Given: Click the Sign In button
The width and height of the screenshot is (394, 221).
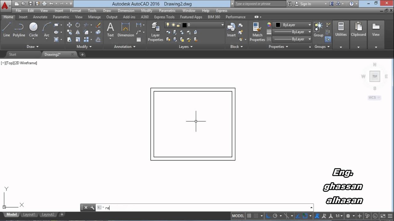Looking at the screenshot, I should 303,4.
